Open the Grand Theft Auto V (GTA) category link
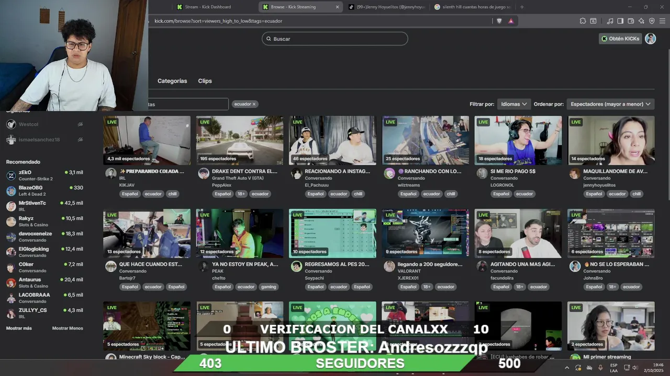Screen dimensions: 670x376 tap(238, 178)
